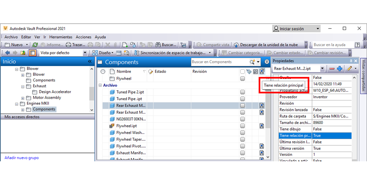Open the Rear Exhaust M...2.ipt properties dropdown

click(322, 69)
